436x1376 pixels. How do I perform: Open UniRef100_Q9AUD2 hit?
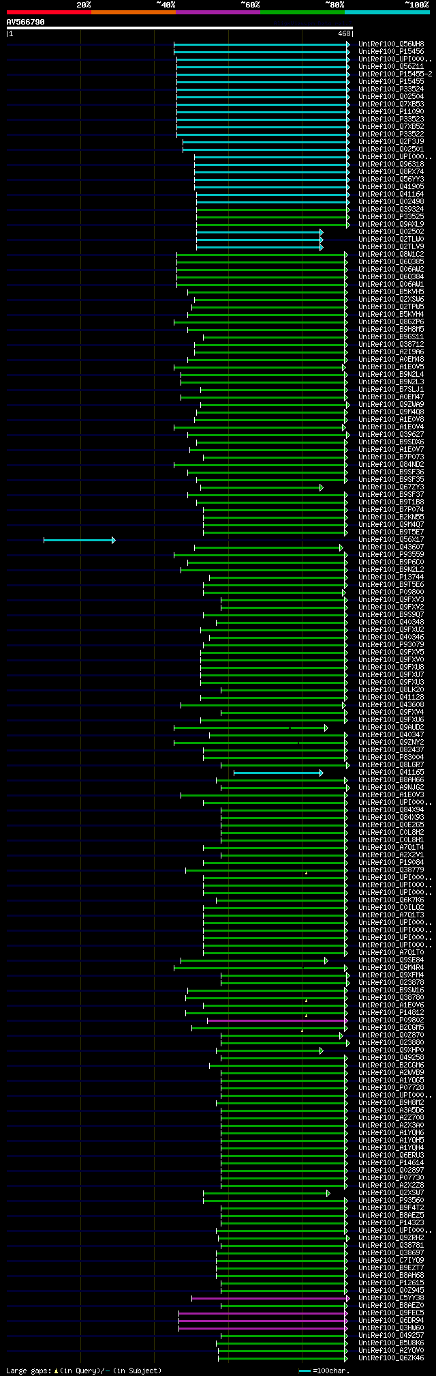tap(391, 727)
